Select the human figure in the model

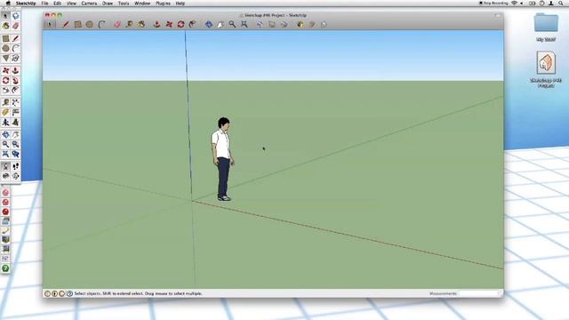pos(222,159)
